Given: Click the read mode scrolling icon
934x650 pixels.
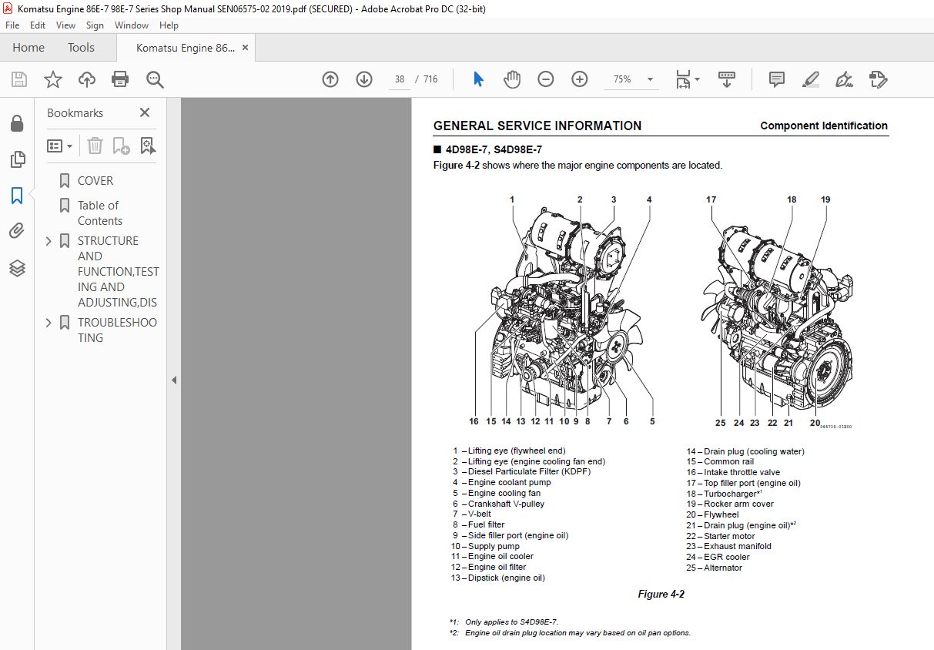Looking at the screenshot, I should [728, 79].
